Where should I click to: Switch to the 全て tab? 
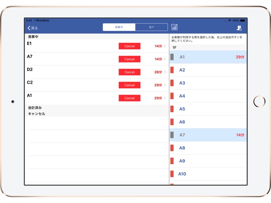pos(151,27)
